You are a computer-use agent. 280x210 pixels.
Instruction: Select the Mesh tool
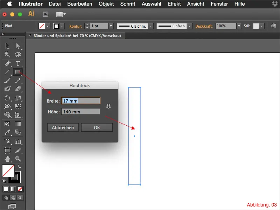tap(7, 124)
